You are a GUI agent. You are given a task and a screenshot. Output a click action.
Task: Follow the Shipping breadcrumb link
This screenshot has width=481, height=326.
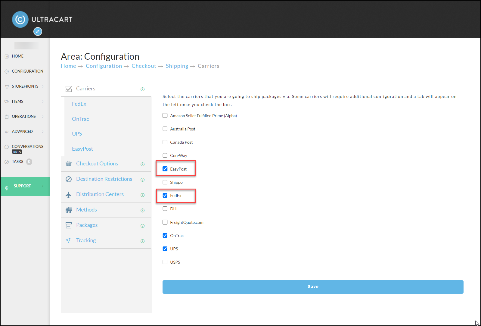point(177,66)
